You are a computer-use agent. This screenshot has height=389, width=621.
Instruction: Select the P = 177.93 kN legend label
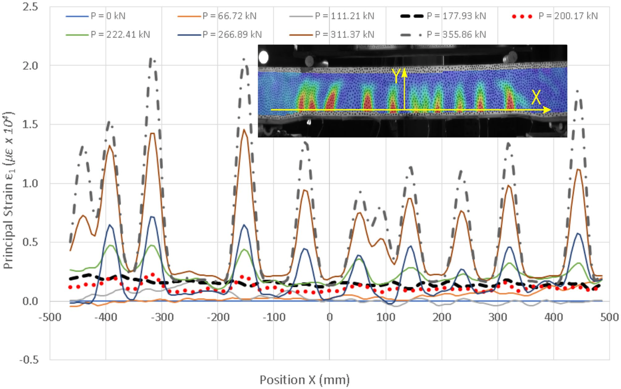pyautogui.click(x=456, y=16)
